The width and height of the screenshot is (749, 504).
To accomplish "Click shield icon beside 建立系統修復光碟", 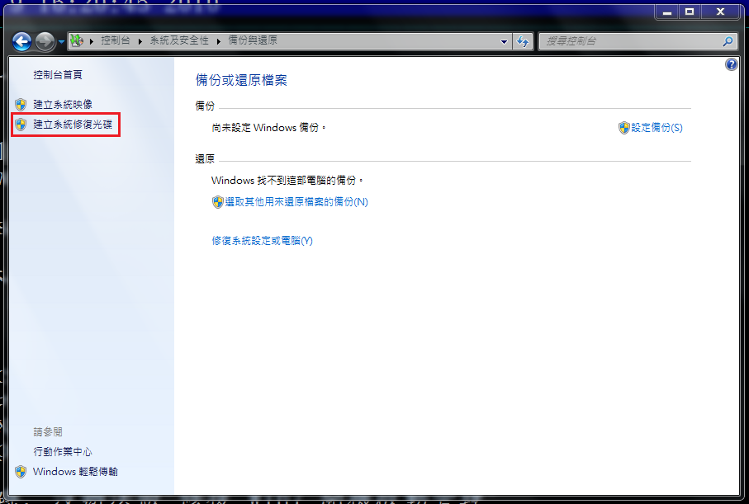I will (21, 125).
